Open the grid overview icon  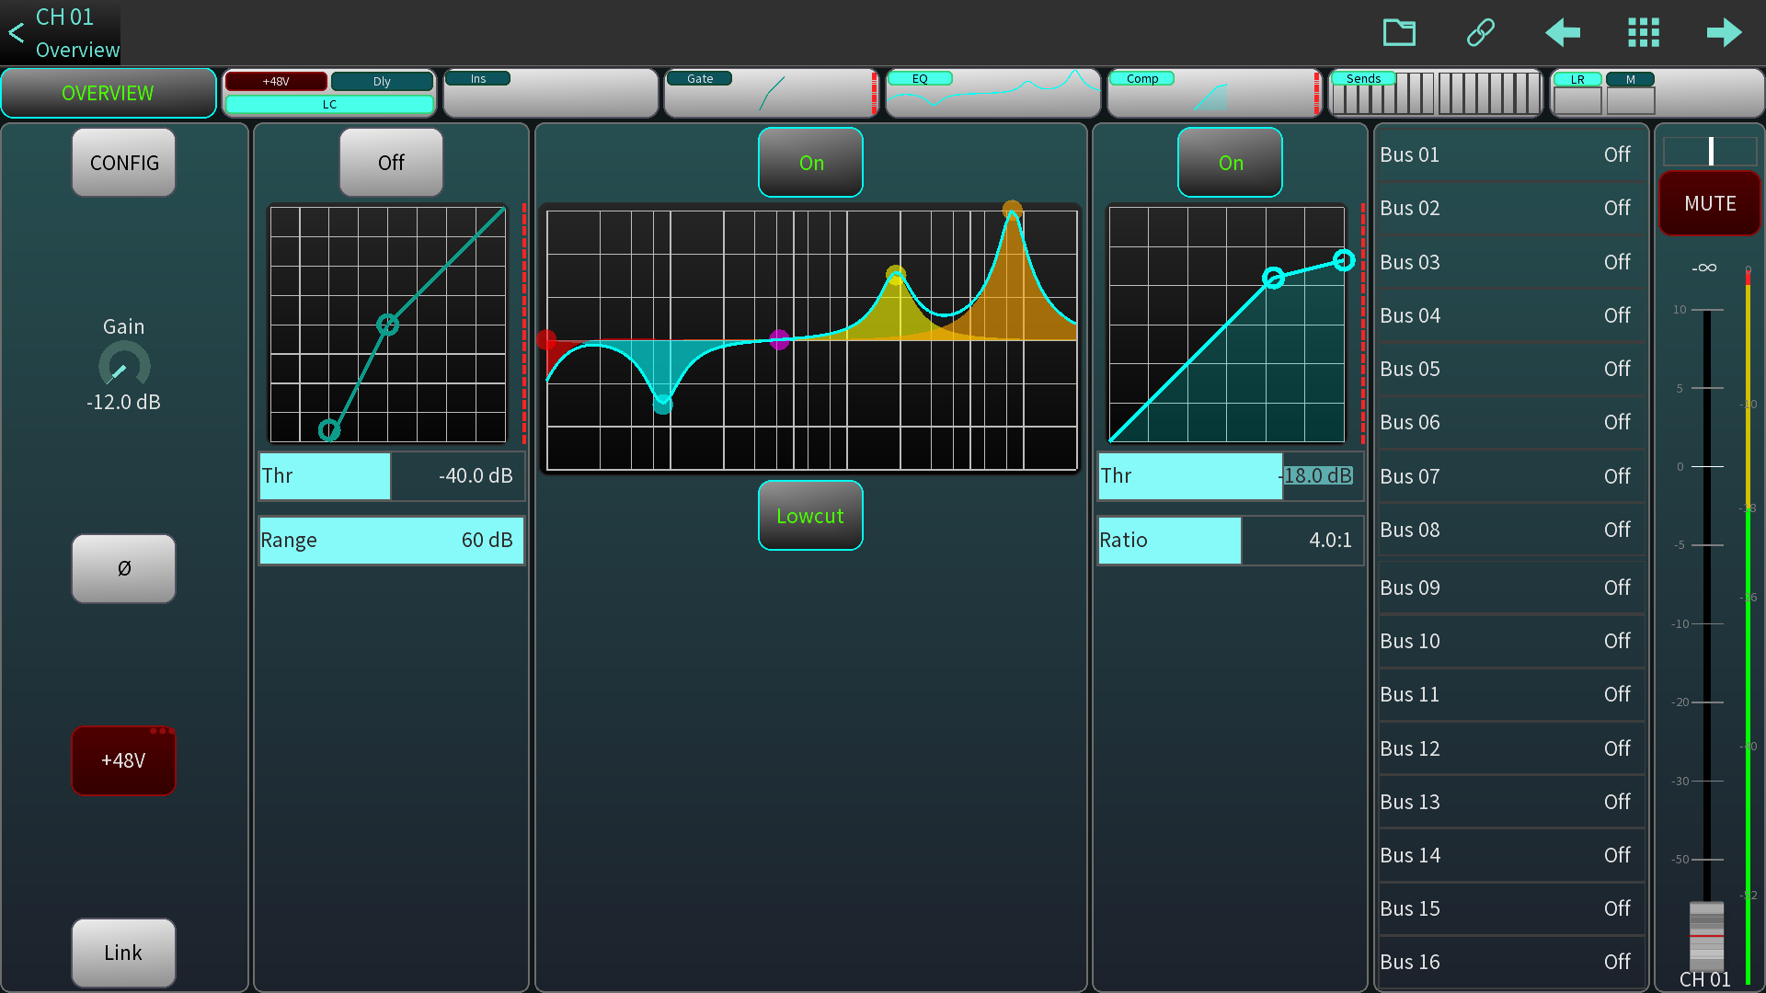click(1643, 33)
